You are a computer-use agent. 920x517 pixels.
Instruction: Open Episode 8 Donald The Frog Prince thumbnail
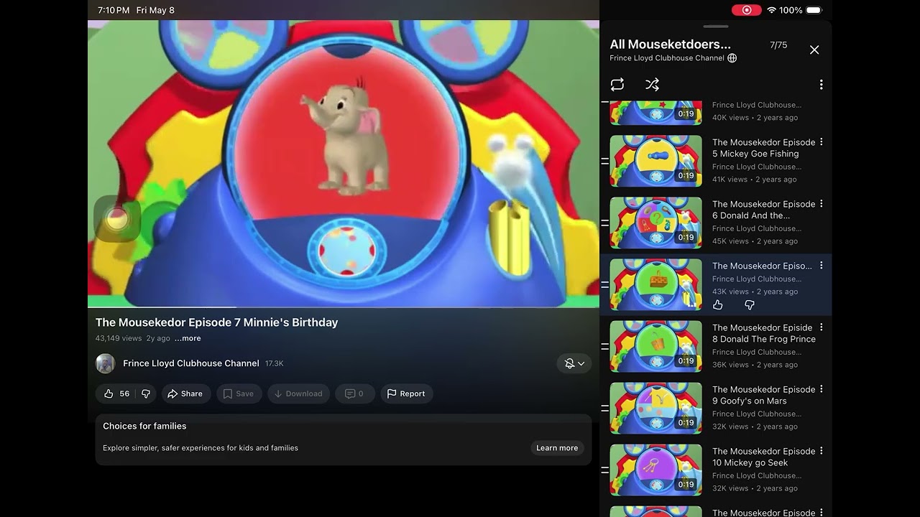point(655,346)
